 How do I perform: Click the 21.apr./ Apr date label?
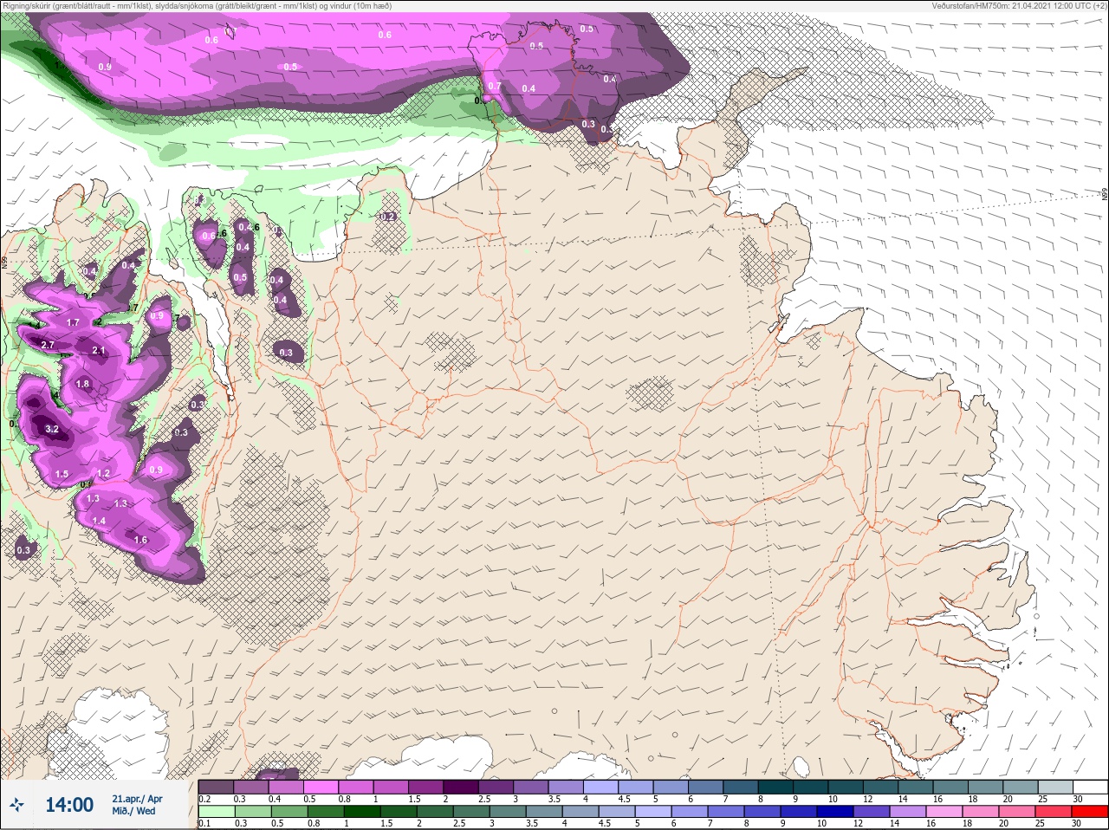pyautogui.click(x=137, y=799)
